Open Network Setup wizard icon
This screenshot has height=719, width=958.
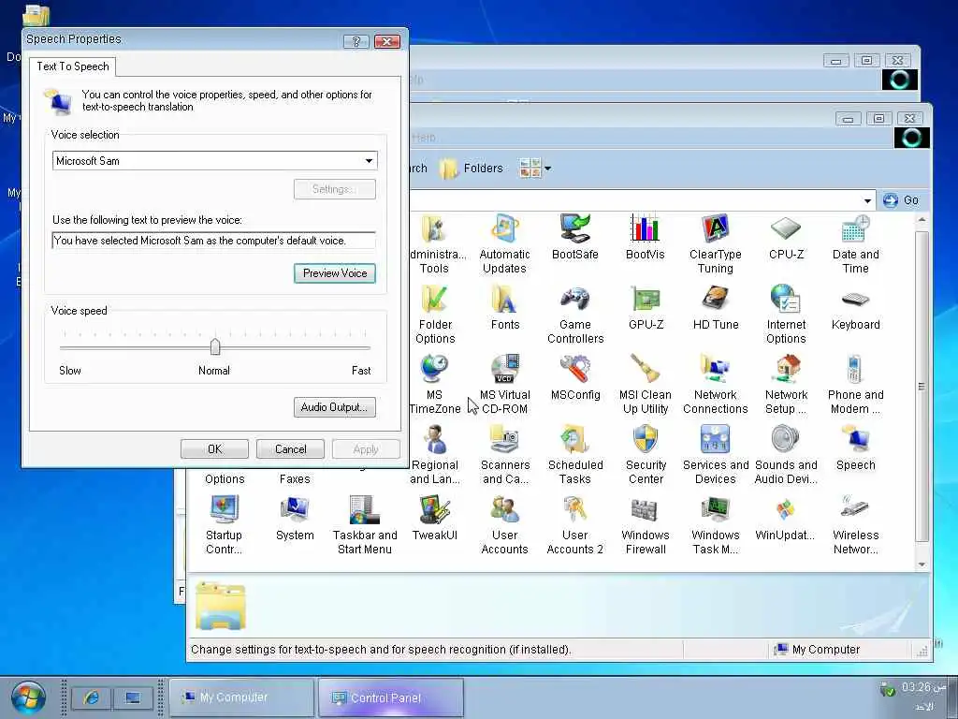click(x=786, y=385)
